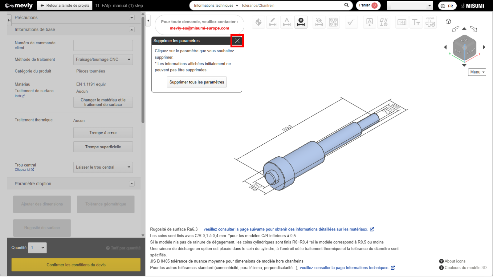Select the surface roughness checkmark tool
Viewport: 493px width, 277px height.
pyautogui.click(x=351, y=22)
